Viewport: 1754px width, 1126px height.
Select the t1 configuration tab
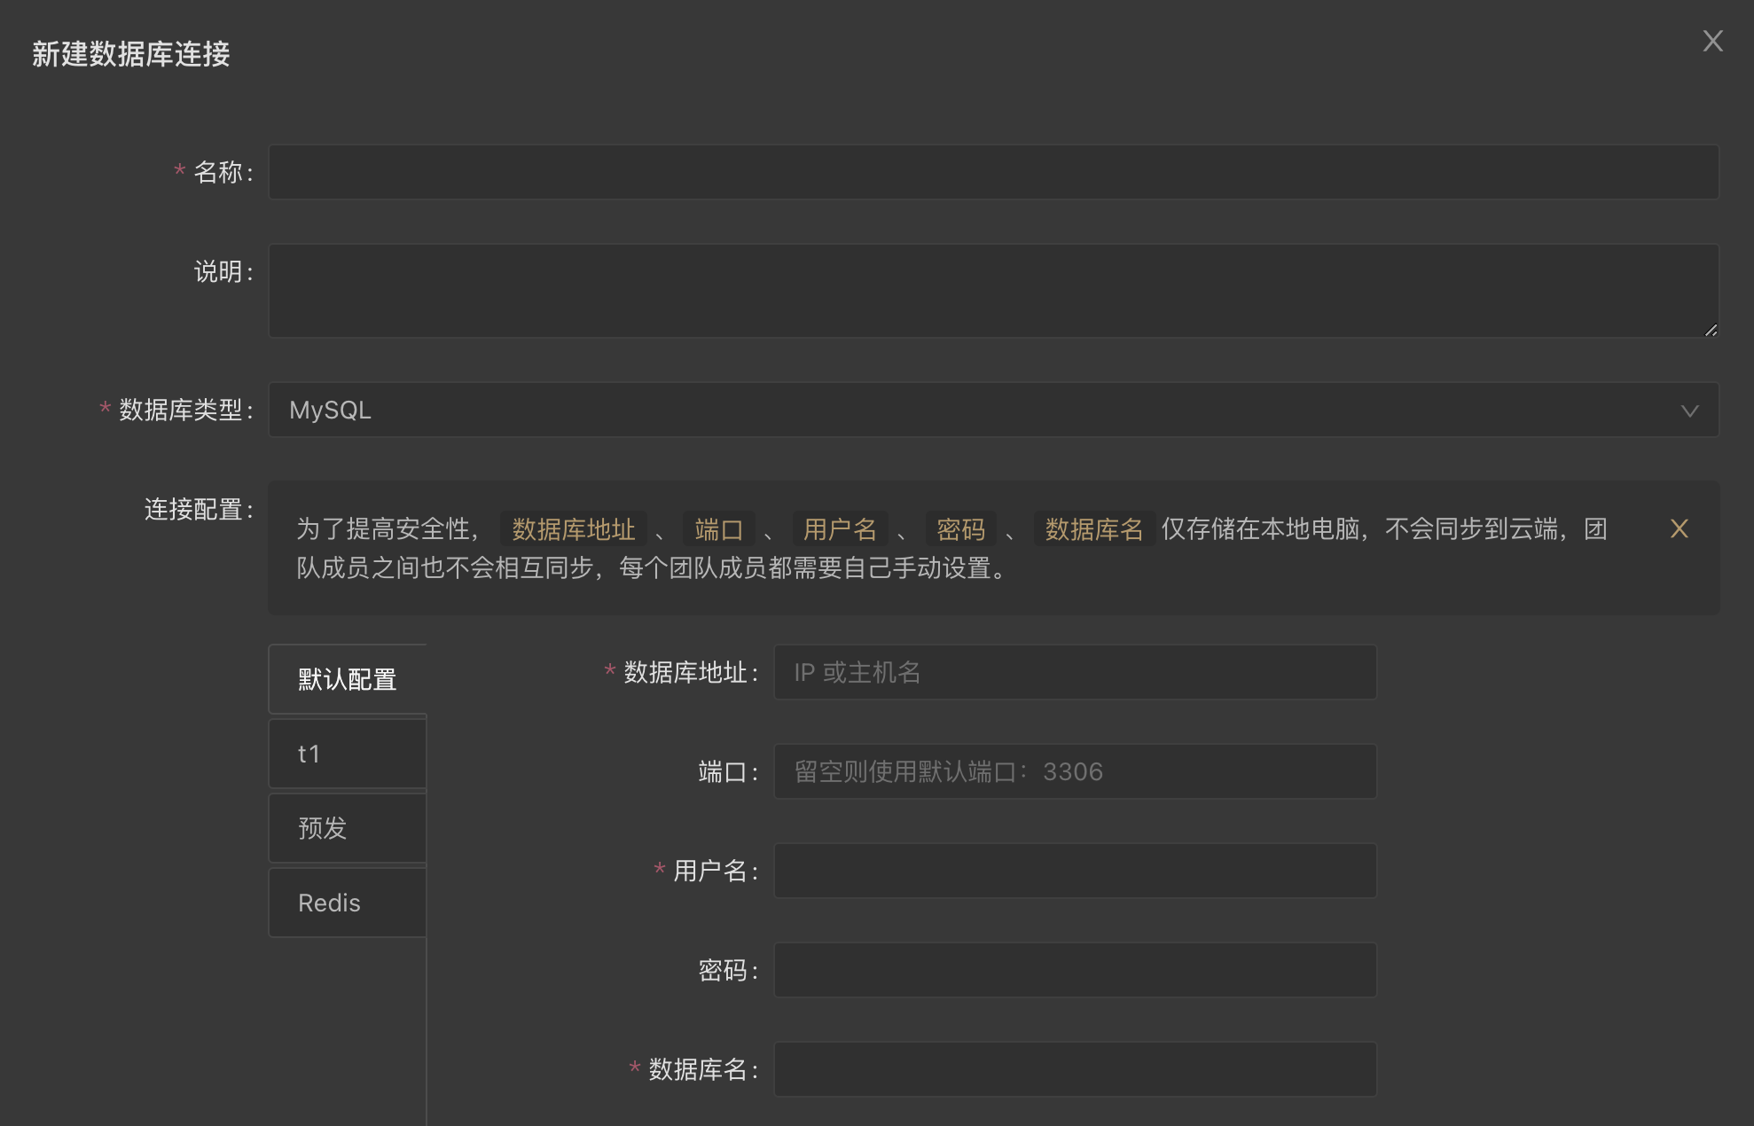[x=347, y=754]
